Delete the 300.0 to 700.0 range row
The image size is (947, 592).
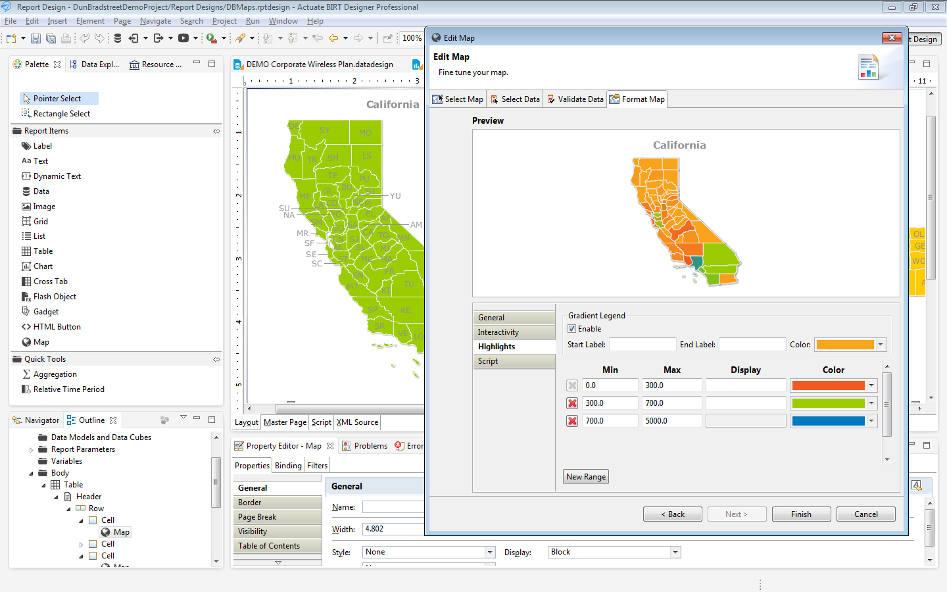[572, 403]
